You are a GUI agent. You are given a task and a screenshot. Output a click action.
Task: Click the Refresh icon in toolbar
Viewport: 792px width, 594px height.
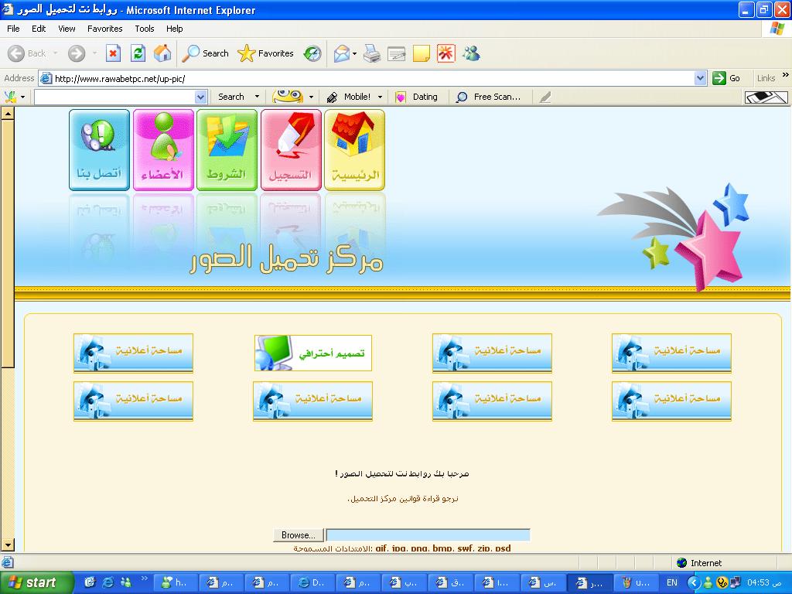point(138,53)
